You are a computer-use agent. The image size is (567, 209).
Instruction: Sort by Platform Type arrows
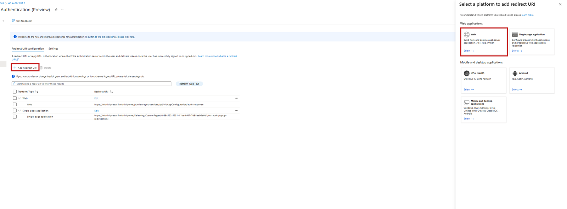tap(37, 92)
